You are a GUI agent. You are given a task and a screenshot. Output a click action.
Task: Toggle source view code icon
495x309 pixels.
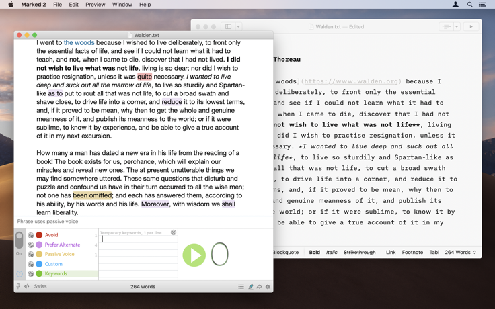tap(27, 286)
